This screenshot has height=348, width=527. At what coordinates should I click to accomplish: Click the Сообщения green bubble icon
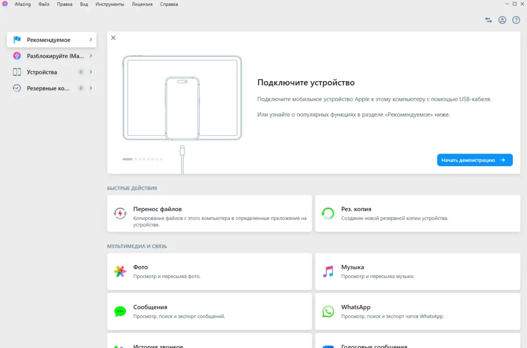pyautogui.click(x=120, y=312)
